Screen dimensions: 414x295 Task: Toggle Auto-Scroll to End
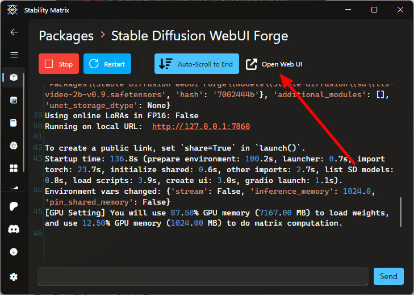196,64
